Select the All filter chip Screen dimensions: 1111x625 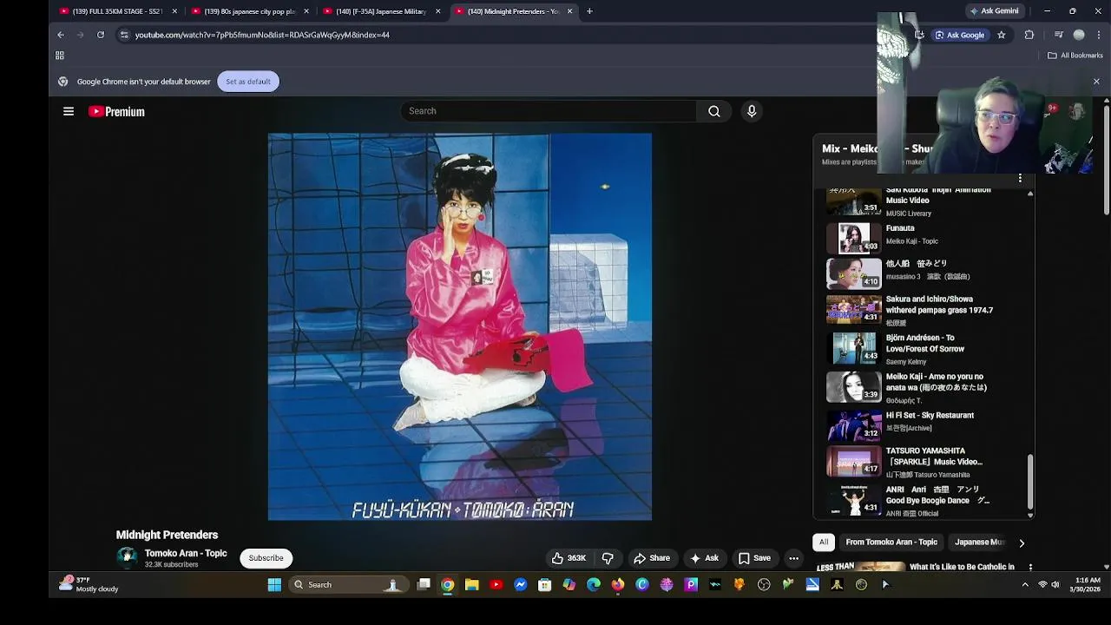click(x=824, y=543)
